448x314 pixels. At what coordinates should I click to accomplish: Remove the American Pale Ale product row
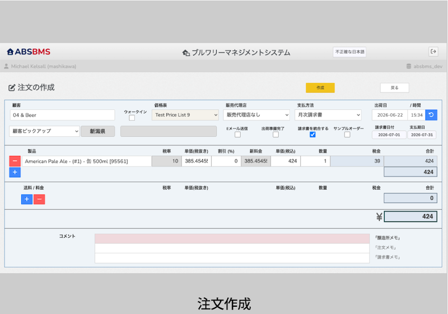coord(15,161)
